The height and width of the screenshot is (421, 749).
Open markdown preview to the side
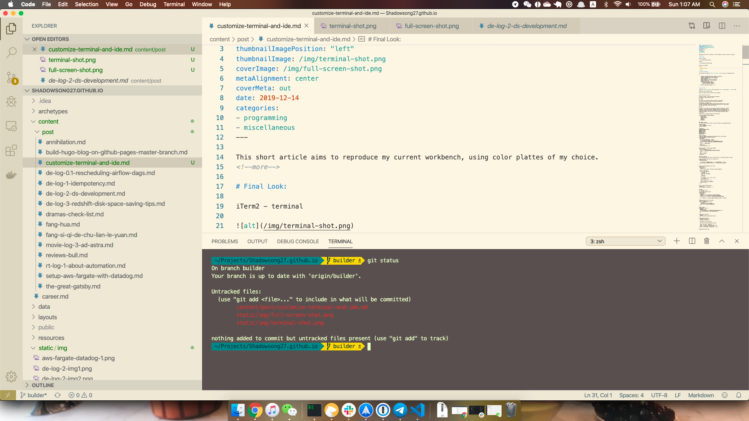coord(706,26)
